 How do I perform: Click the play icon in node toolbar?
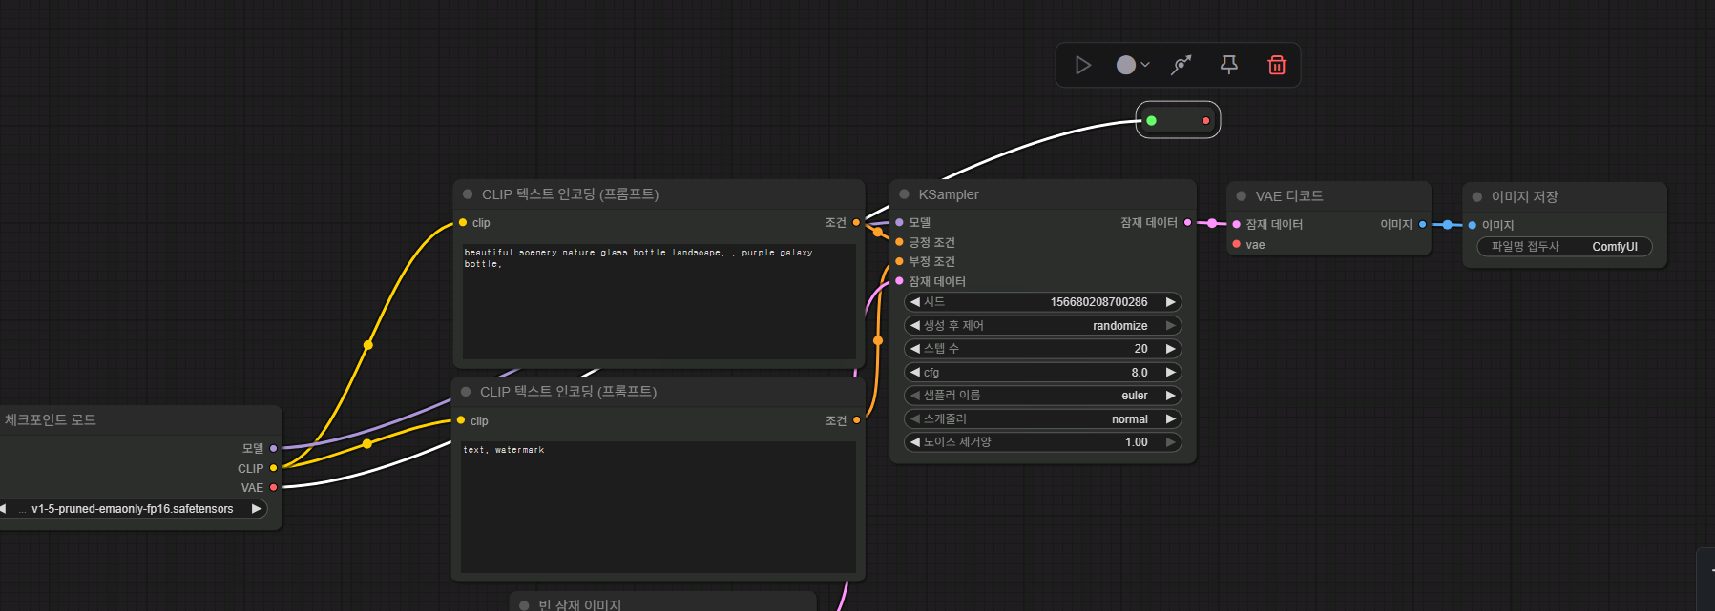pyautogui.click(x=1083, y=65)
